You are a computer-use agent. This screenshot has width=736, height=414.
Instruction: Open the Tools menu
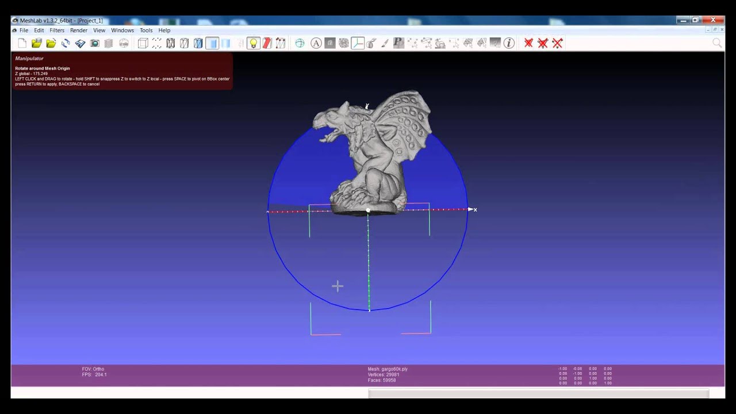click(x=146, y=30)
